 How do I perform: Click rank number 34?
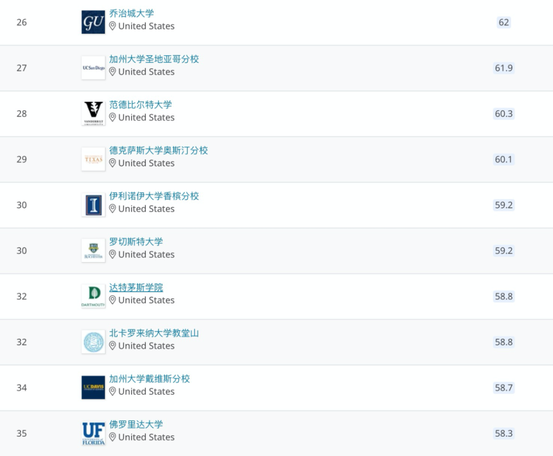(22, 387)
